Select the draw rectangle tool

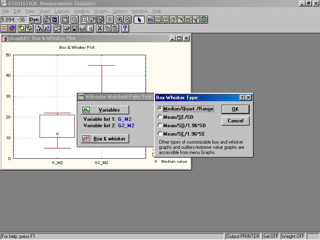(158, 20)
